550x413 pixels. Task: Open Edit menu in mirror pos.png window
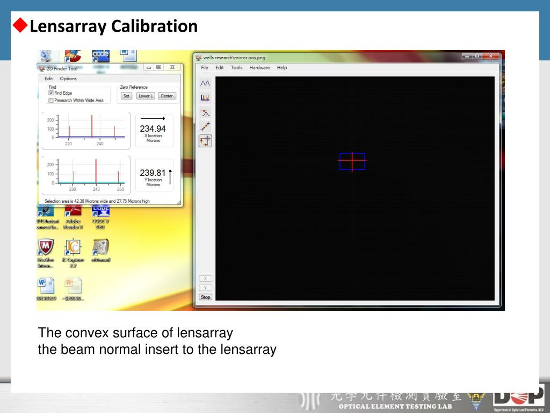(x=220, y=67)
